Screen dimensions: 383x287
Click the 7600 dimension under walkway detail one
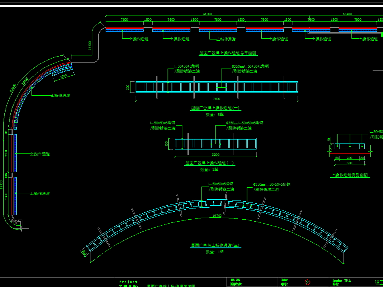216,99
